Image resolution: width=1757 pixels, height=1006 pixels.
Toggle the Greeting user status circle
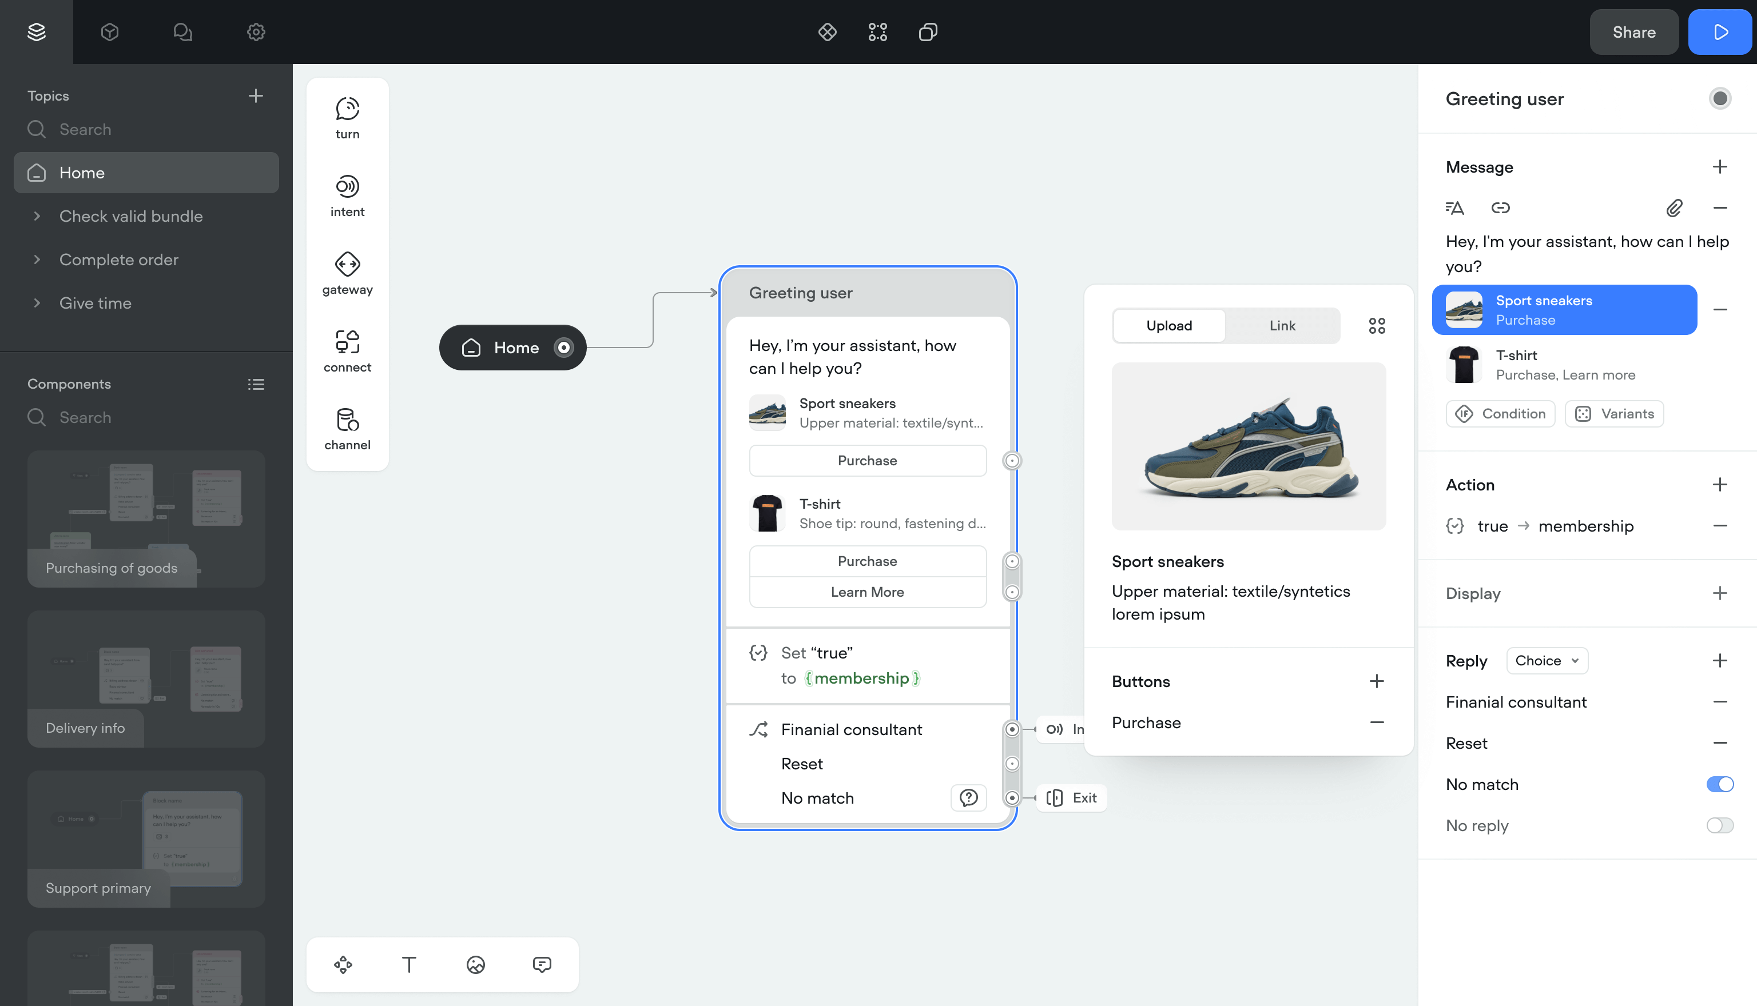pos(1720,99)
